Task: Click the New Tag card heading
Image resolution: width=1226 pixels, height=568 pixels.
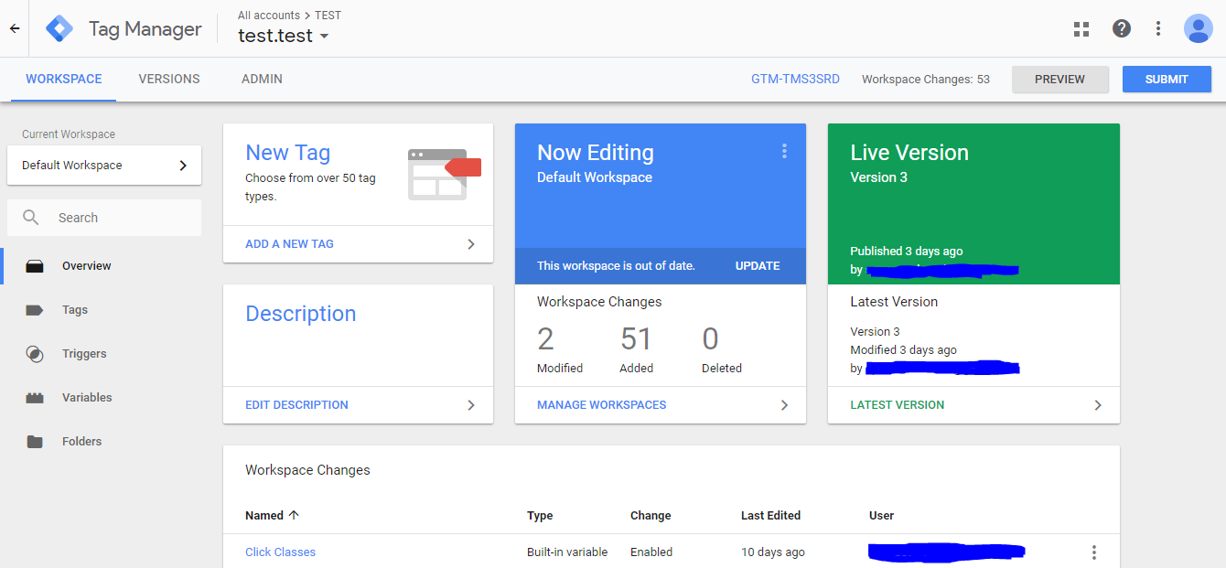Action: (x=287, y=153)
